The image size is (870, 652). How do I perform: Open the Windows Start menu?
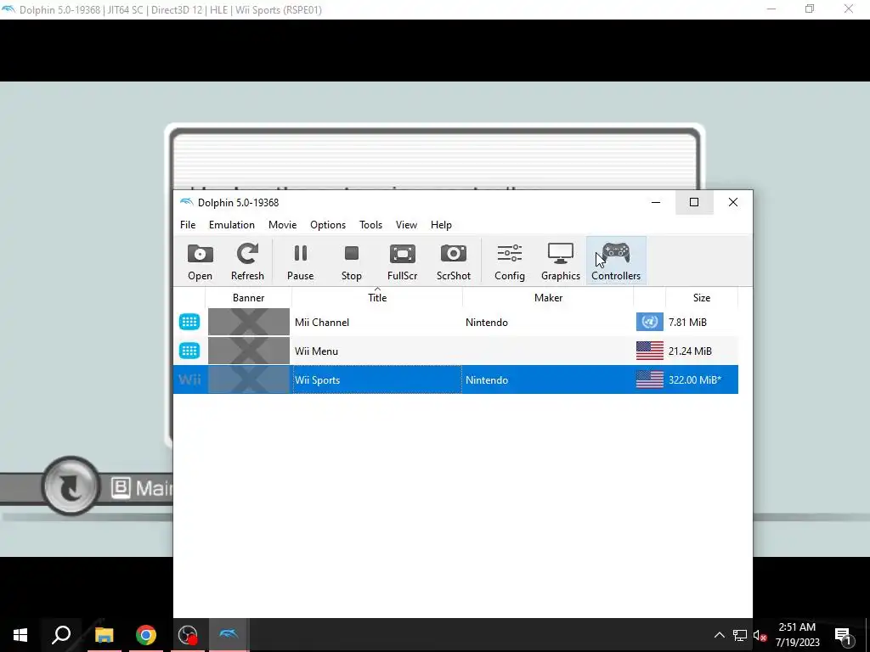point(20,635)
